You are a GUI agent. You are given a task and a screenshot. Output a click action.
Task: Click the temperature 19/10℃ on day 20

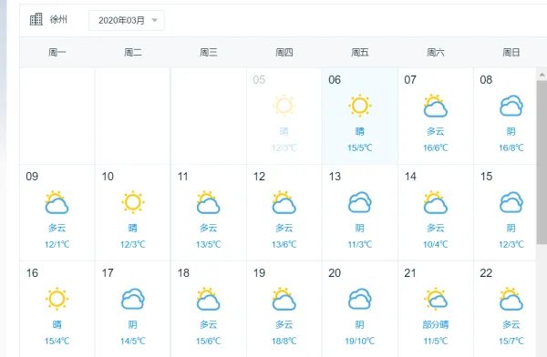pos(360,341)
